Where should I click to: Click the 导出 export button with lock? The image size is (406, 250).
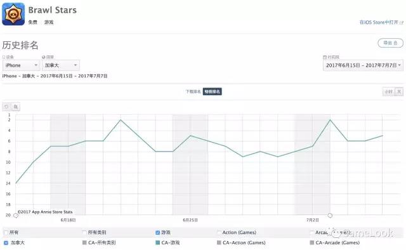point(391,43)
